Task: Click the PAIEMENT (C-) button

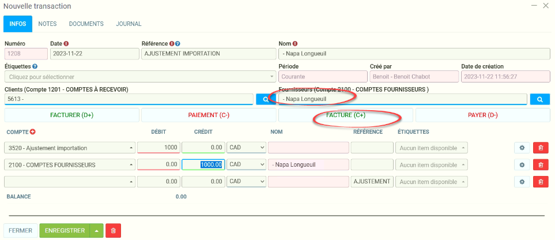Action: pos(209,115)
